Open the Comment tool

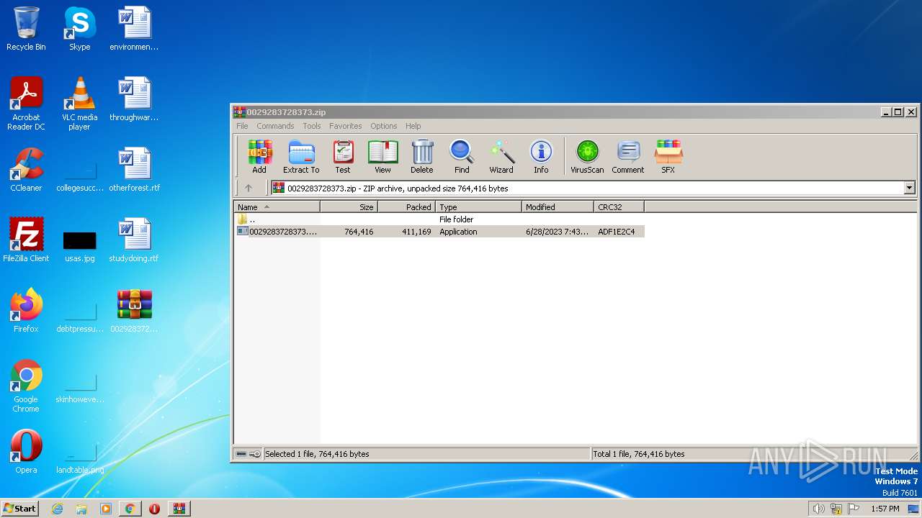(x=628, y=157)
